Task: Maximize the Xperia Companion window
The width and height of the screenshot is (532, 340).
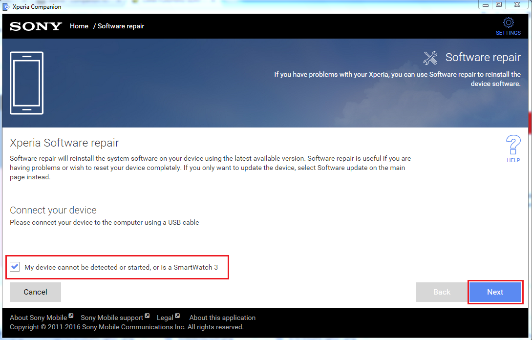Action: coord(499,5)
